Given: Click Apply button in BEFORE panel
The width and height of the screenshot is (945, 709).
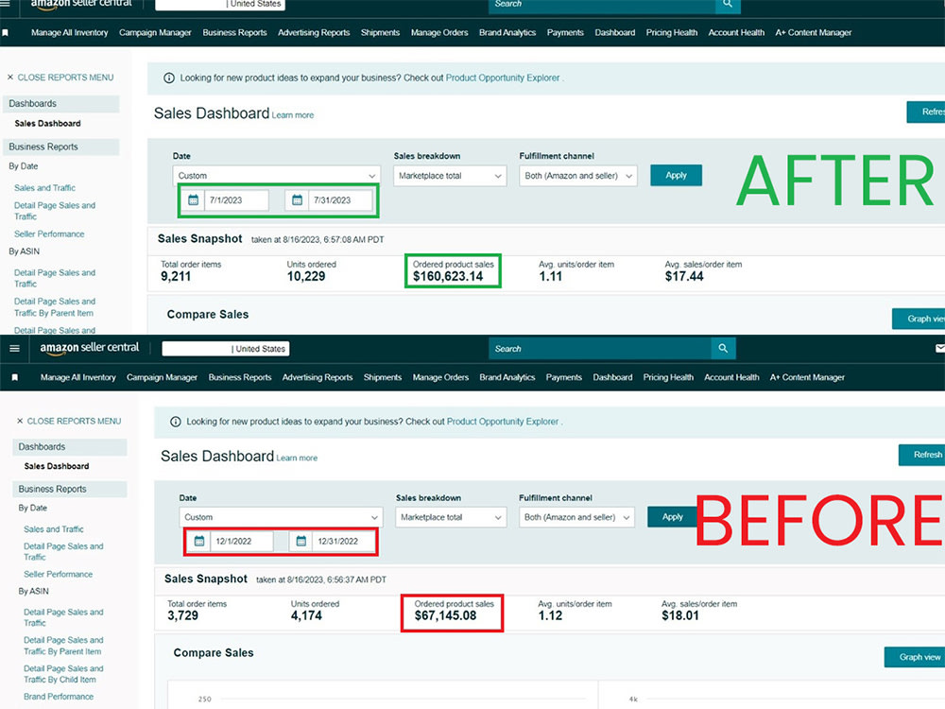Looking at the screenshot, I should coord(673,517).
